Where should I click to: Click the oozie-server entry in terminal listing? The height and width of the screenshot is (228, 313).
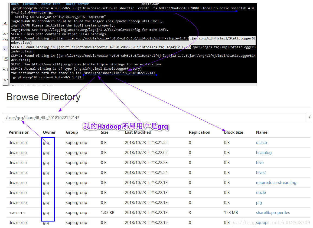[x=77, y=4]
